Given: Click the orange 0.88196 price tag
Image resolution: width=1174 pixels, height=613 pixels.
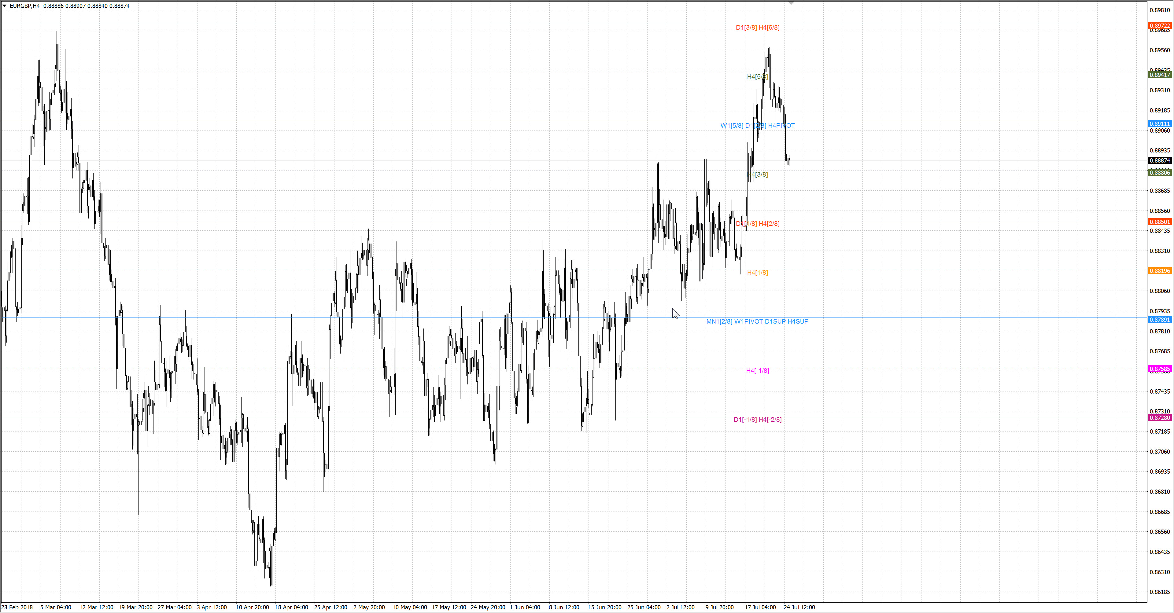Looking at the screenshot, I should [1159, 270].
